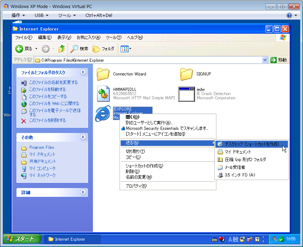Click the My Computer (マイ コンピュータ) icon
The height and width of the screenshot is (247, 303).
[24, 169]
